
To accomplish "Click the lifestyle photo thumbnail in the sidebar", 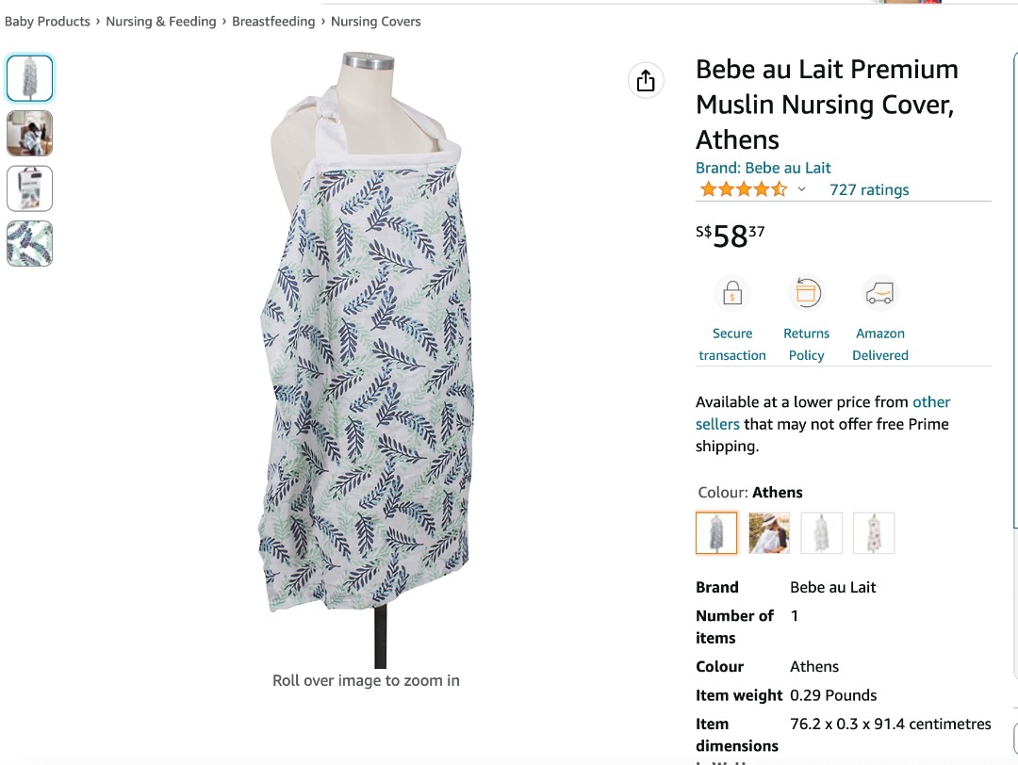I will [x=29, y=134].
